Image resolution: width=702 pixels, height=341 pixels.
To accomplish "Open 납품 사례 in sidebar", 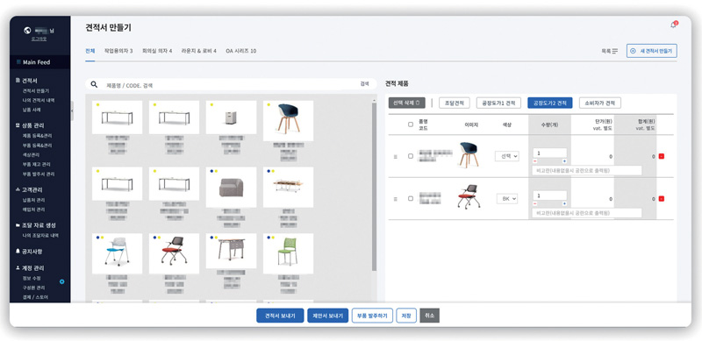I will (32, 110).
